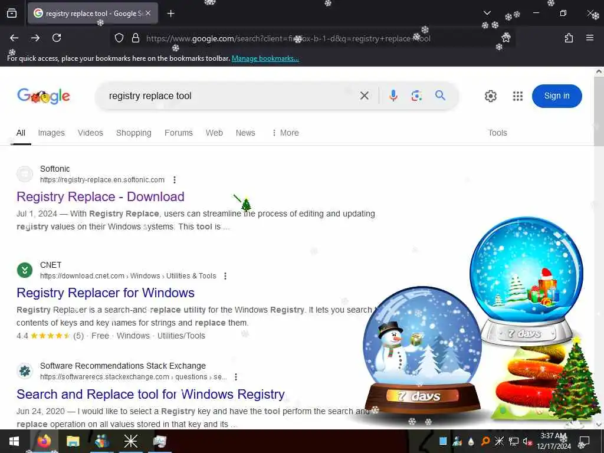Screen dimensions: 604x453
Task: Start a voice search with the microphone
Action: pyautogui.click(x=393, y=96)
